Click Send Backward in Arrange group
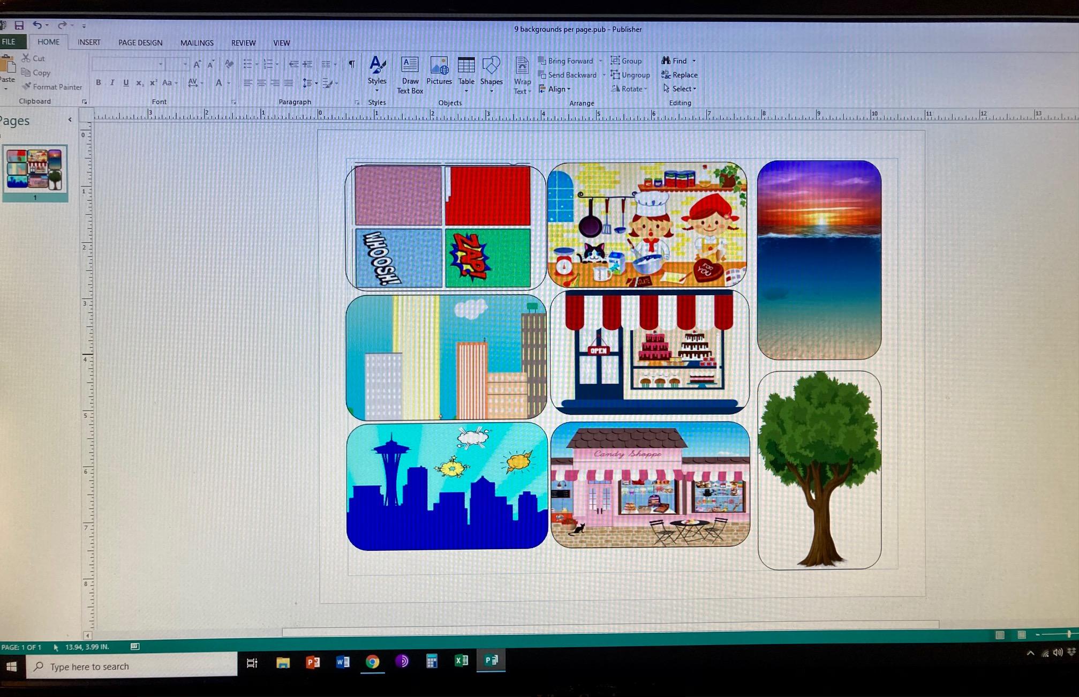Image resolution: width=1079 pixels, height=697 pixels. pyautogui.click(x=568, y=75)
